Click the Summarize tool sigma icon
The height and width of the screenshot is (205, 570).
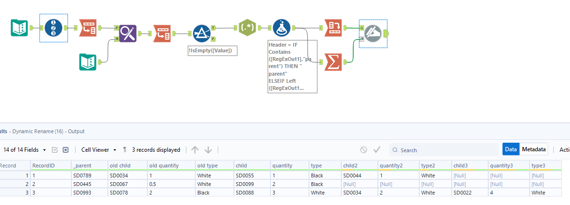tap(333, 62)
